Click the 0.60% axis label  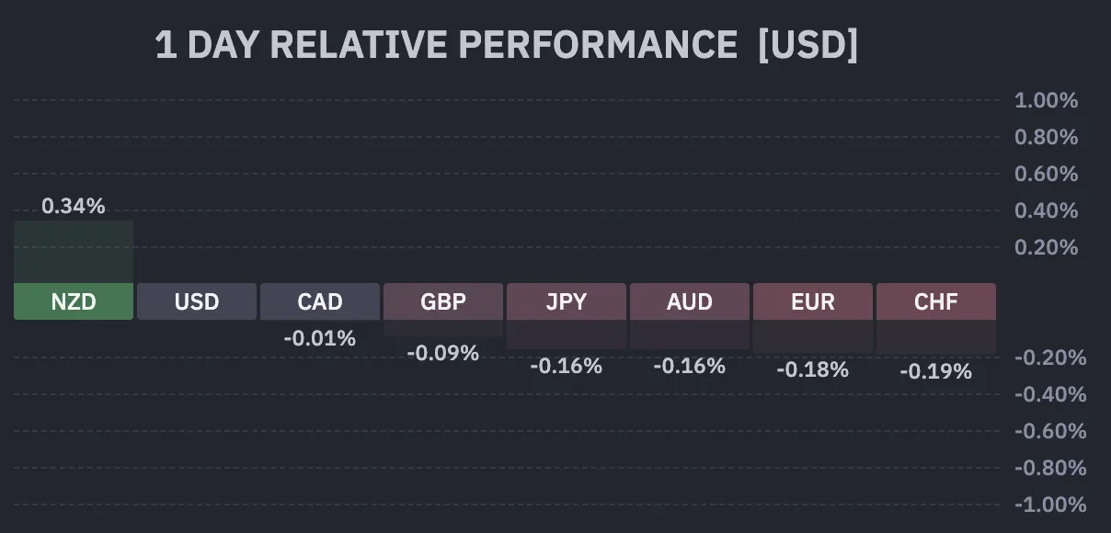tap(1046, 174)
